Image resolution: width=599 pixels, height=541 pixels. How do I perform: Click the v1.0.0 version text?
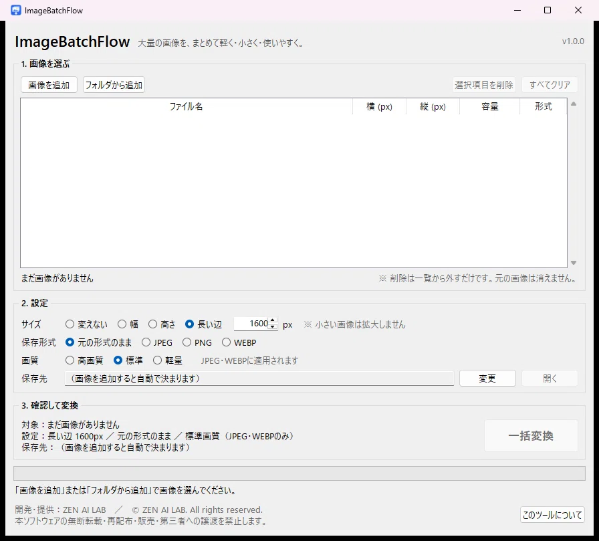(x=573, y=41)
